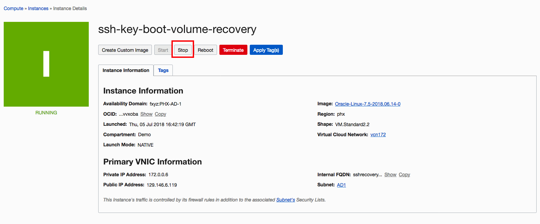Image resolution: width=540 pixels, height=224 pixels.
Task: Open the Apply Tag(s) dialog
Action: point(266,50)
